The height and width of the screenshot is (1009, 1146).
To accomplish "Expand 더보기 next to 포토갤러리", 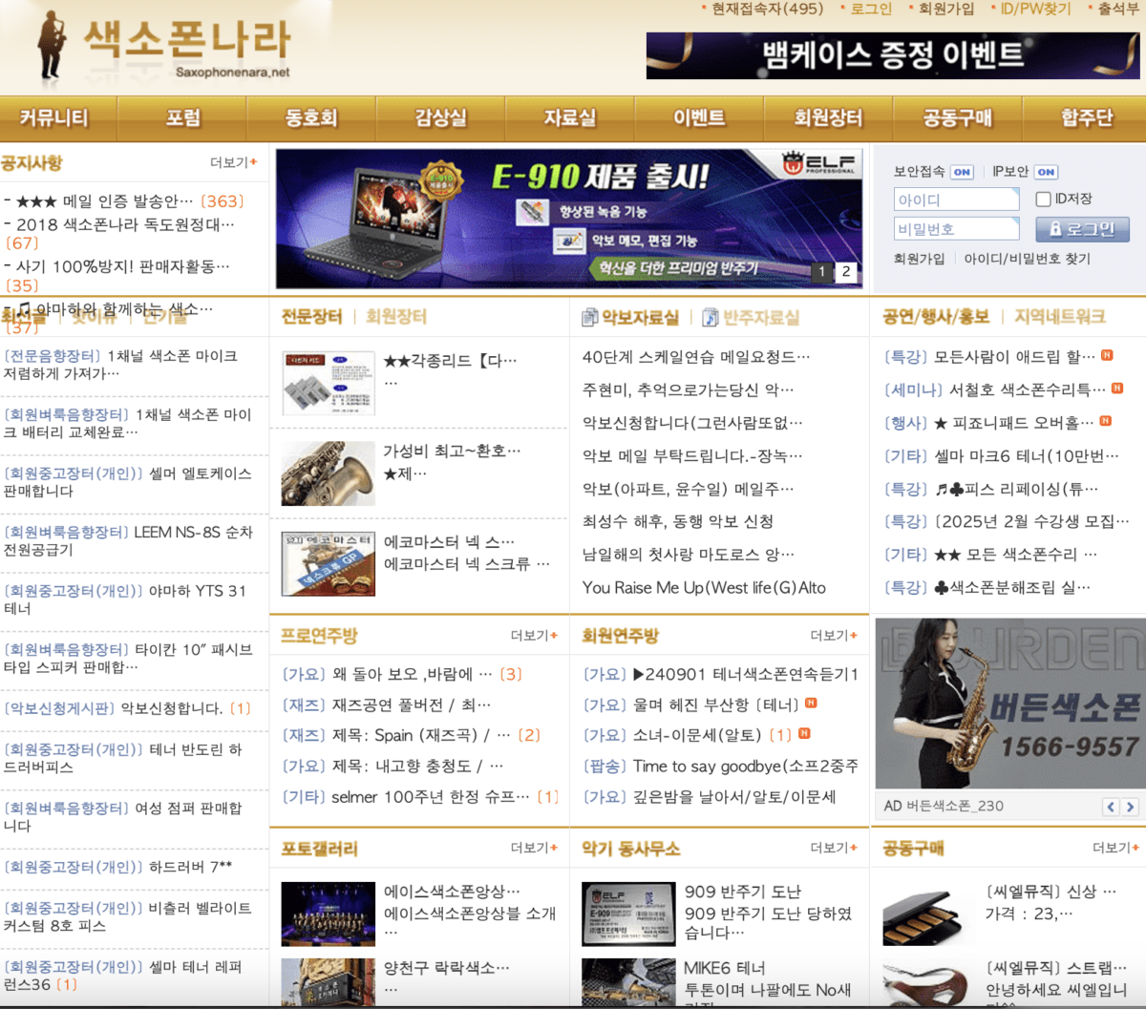I will [534, 848].
